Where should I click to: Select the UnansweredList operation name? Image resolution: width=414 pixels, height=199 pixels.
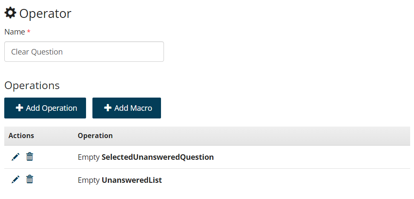[132, 180]
